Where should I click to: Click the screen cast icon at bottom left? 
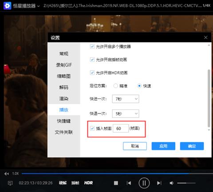click(x=10, y=183)
